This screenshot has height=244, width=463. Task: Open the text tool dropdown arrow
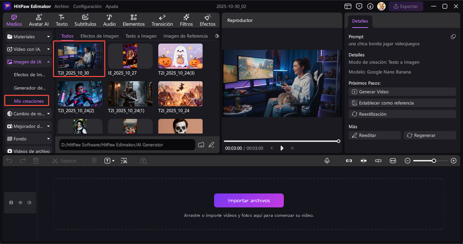coord(113,161)
